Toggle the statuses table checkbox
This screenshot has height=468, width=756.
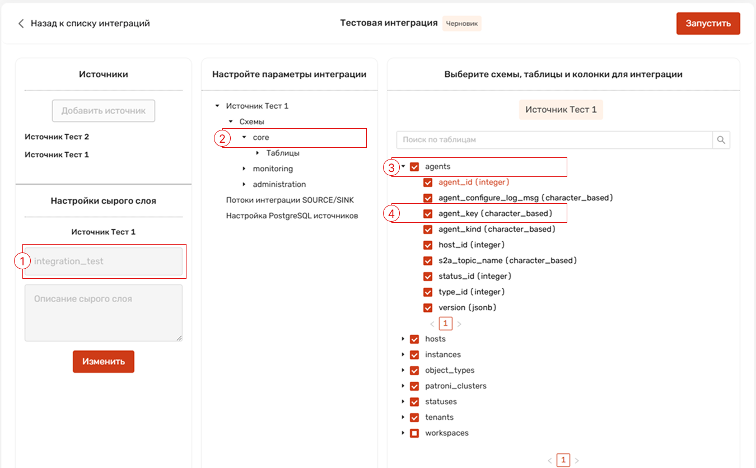pyautogui.click(x=414, y=402)
